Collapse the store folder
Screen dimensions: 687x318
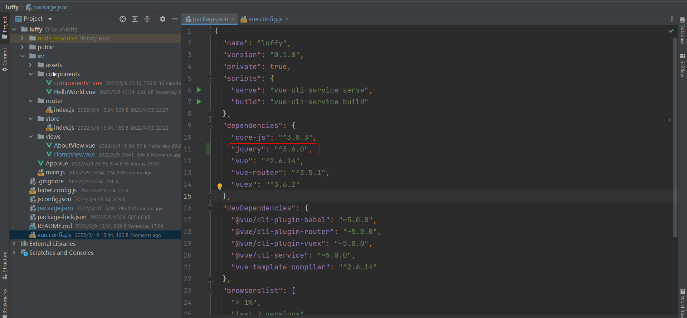tap(31, 119)
